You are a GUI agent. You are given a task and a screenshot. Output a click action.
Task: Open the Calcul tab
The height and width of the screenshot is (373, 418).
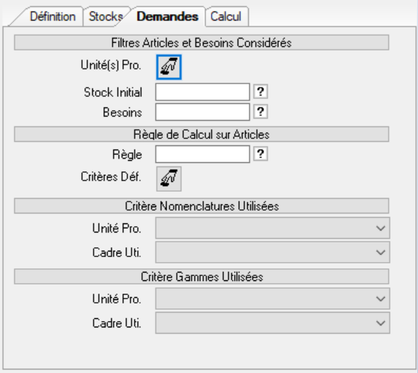point(226,17)
